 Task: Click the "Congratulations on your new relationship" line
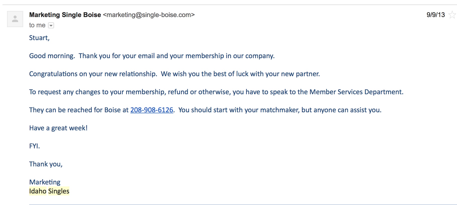pyautogui.click(x=93, y=74)
